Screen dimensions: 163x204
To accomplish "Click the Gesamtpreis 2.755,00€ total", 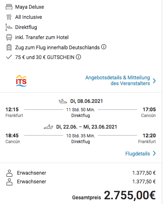I will [114, 195].
